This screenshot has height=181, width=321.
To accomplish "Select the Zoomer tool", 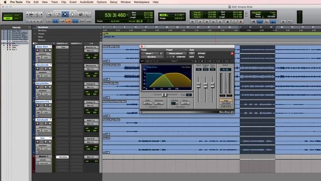I will (x=49, y=14).
